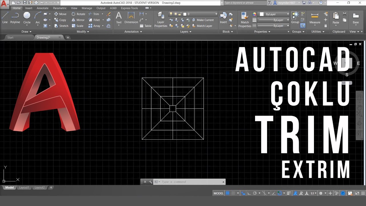Click the Save icon in quick access toolbar
The image size is (366, 206).
(x=25, y=3)
